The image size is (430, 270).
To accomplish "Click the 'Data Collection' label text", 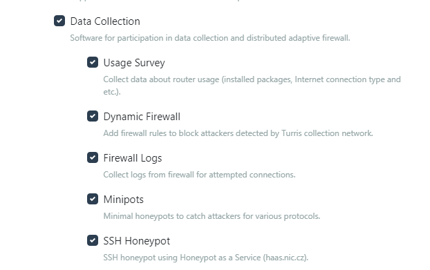I will [105, 21].
